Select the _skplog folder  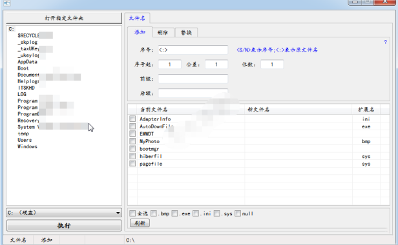pyautogui.click(x=27, y=42)
